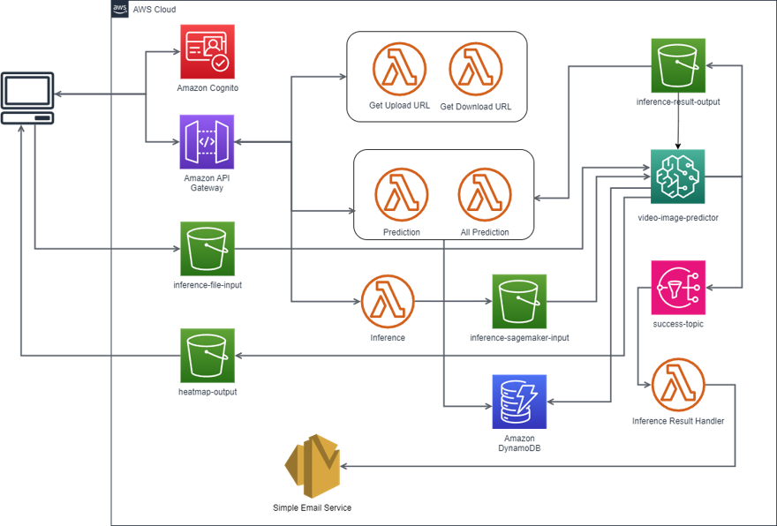777x526 pixels.
Task: Select the Simple Email Service icon
Action: (313, 466)
